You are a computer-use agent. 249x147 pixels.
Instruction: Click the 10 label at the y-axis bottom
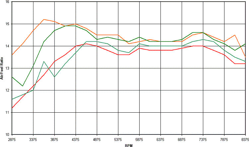pos(7,134)
